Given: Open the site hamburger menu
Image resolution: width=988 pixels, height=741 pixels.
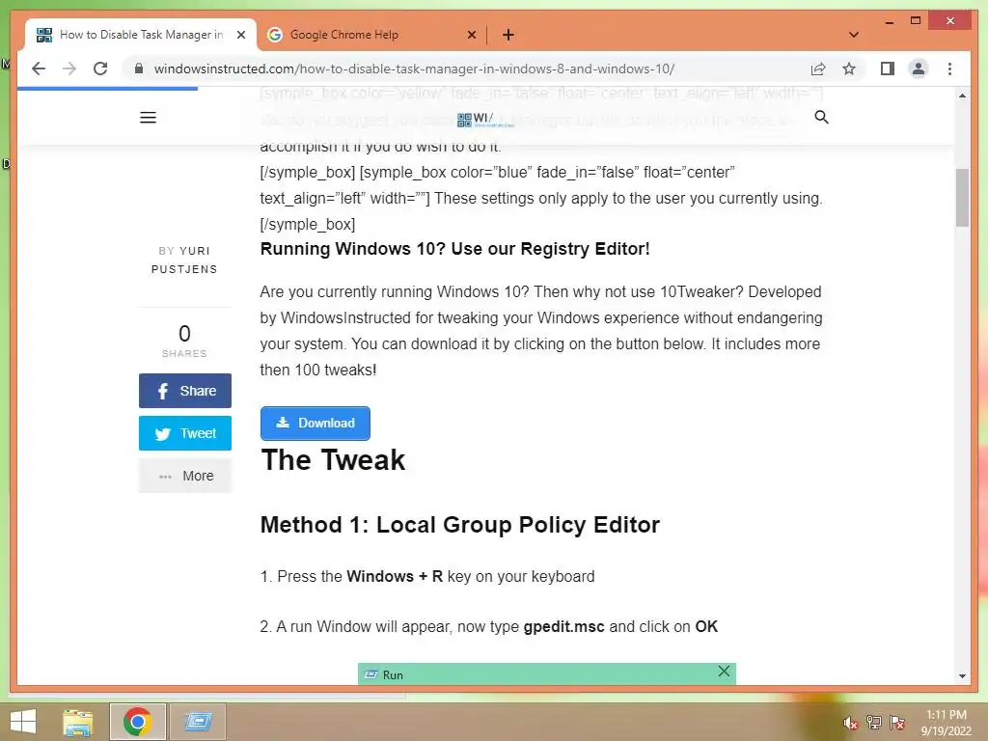Looking at the screenshot, I should coord(148,117).
